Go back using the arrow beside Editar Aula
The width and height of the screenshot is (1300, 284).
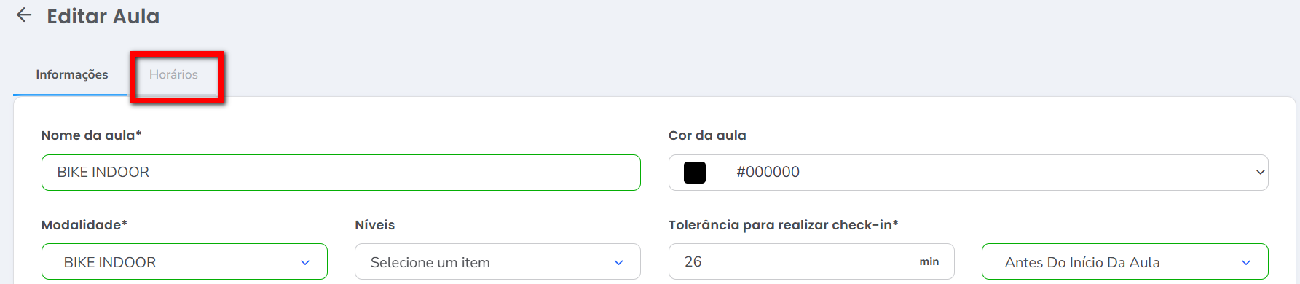(24, 15)
